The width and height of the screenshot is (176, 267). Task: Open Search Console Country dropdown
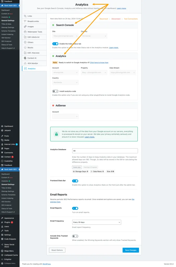[x=94, y=36]
